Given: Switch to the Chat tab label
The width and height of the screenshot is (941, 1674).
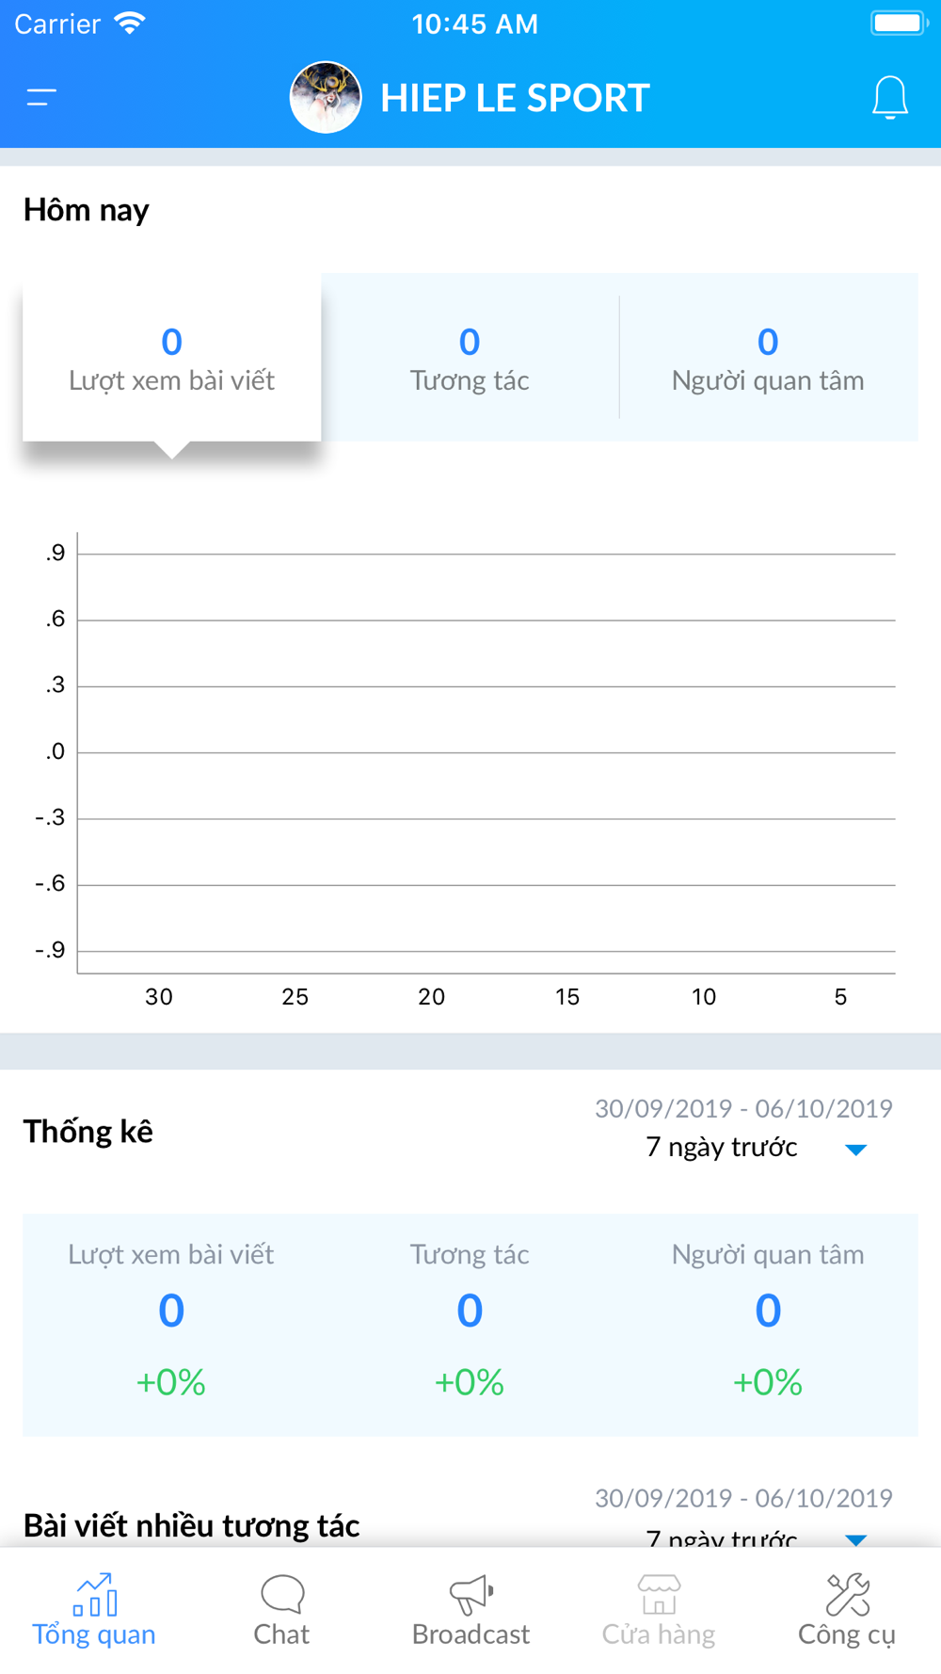Looking at the screenshot, I should 281,1634.
